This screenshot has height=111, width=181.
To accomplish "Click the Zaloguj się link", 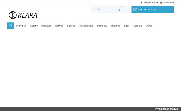I will tap(168, 3).
